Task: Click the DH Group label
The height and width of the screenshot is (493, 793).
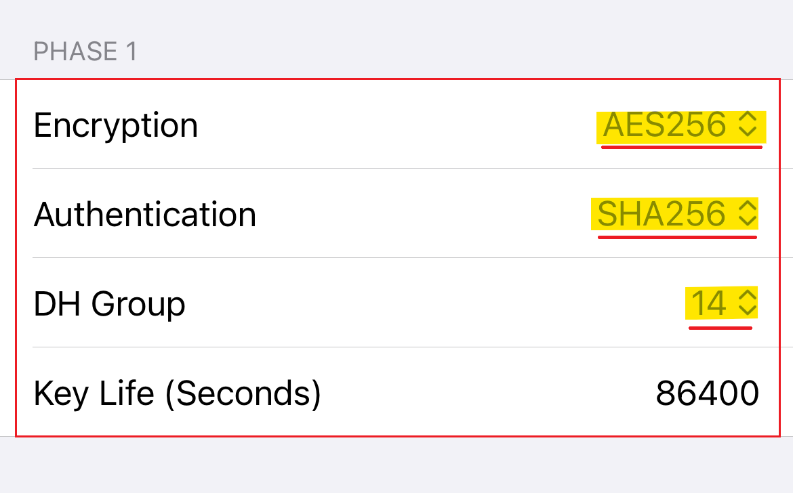Action: pos(110,304)
